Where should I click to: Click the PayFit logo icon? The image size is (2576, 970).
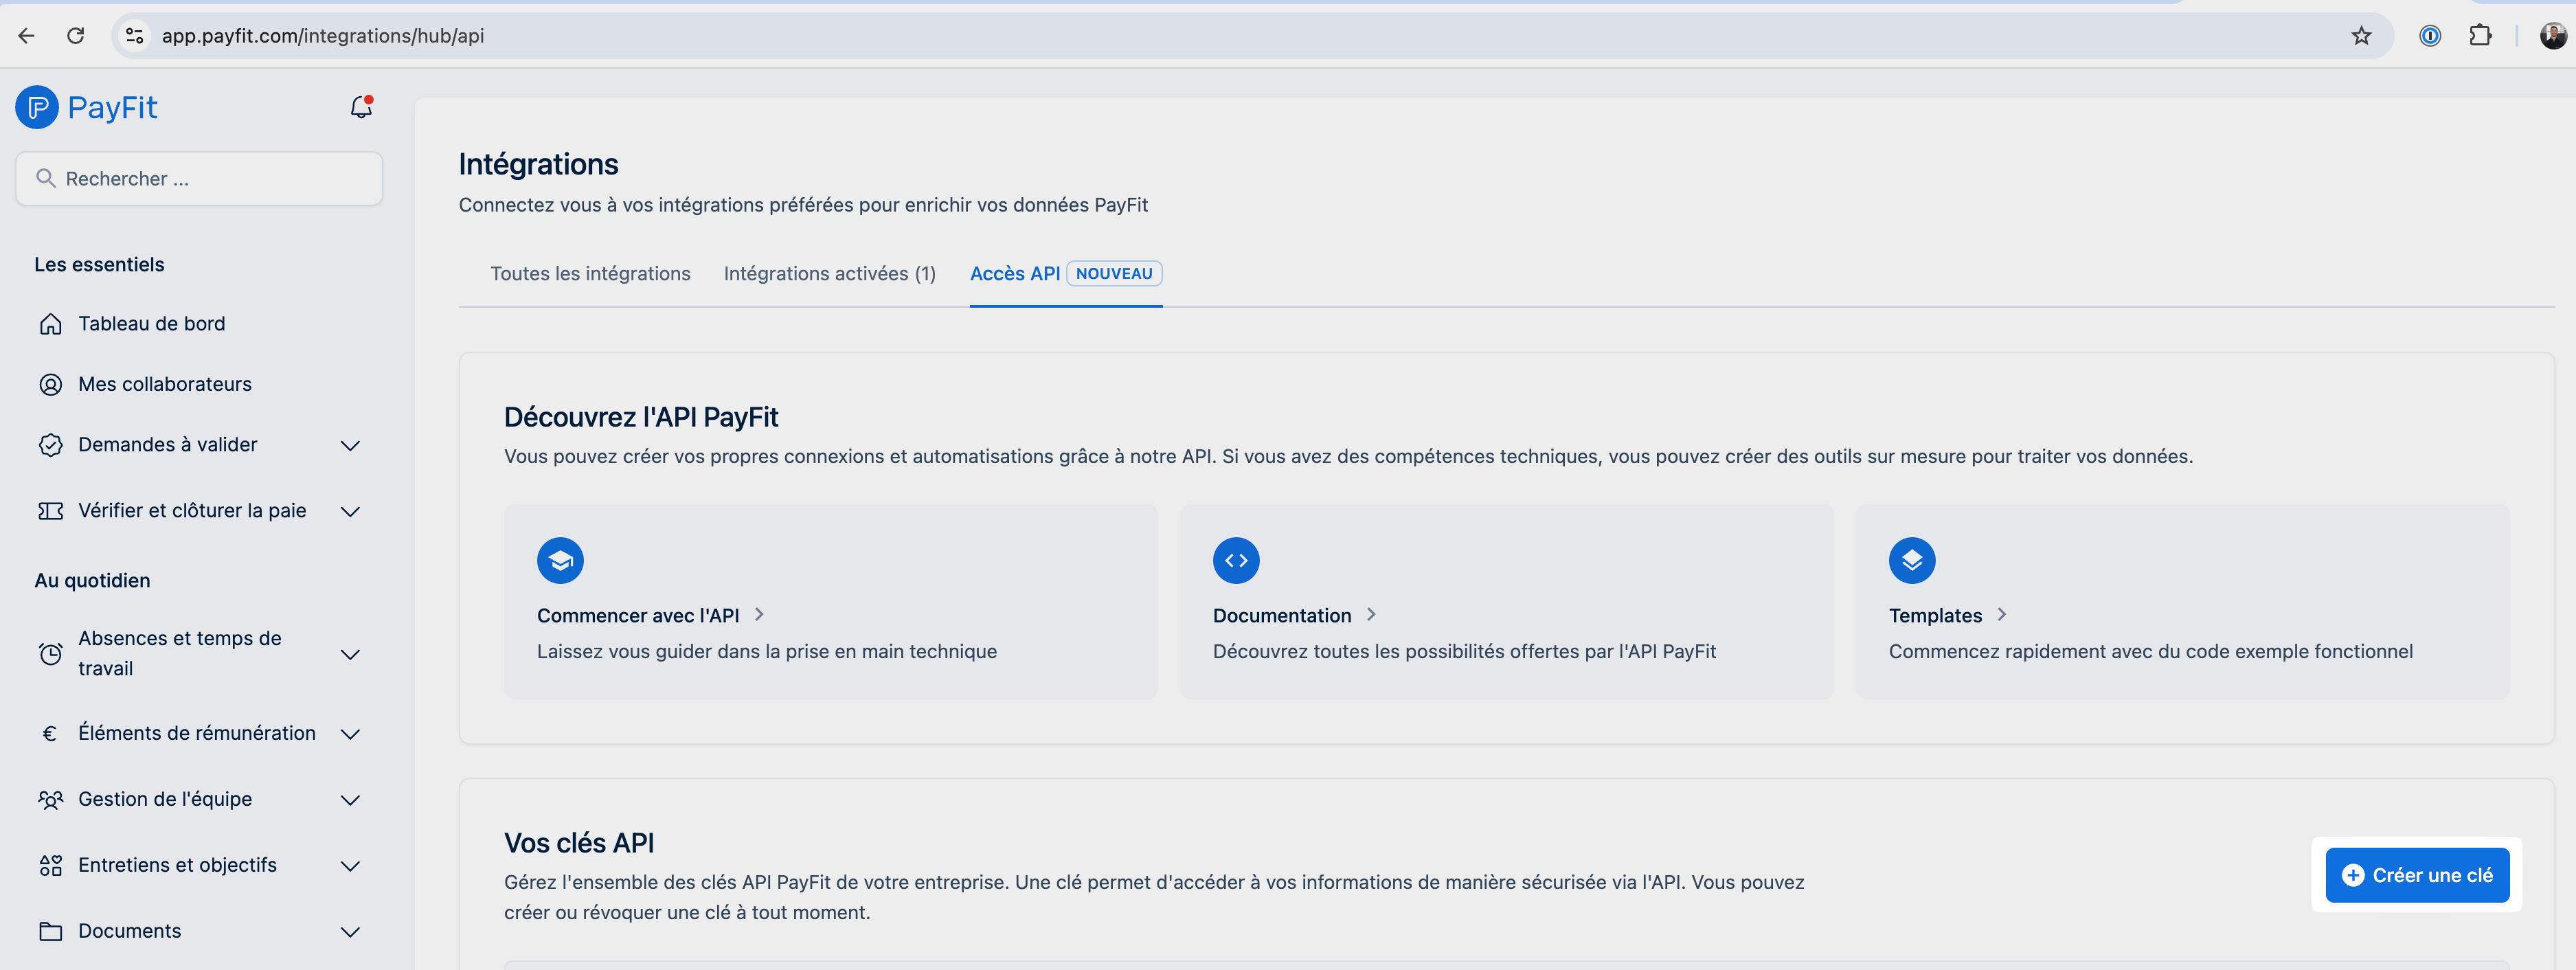[37, 107]
